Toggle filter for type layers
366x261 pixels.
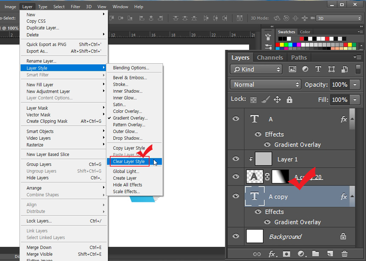tap(318, 69)
